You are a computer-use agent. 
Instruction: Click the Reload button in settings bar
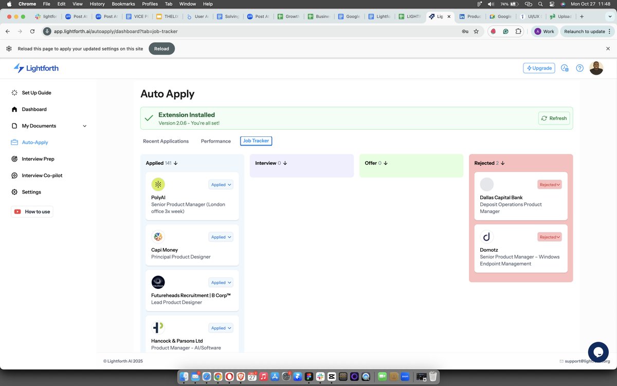coord(161,49)
